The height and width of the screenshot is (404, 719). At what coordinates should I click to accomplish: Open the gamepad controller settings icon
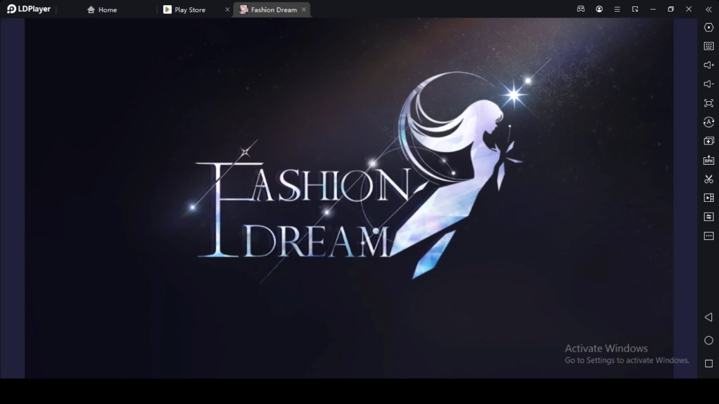tap(581, 9)
